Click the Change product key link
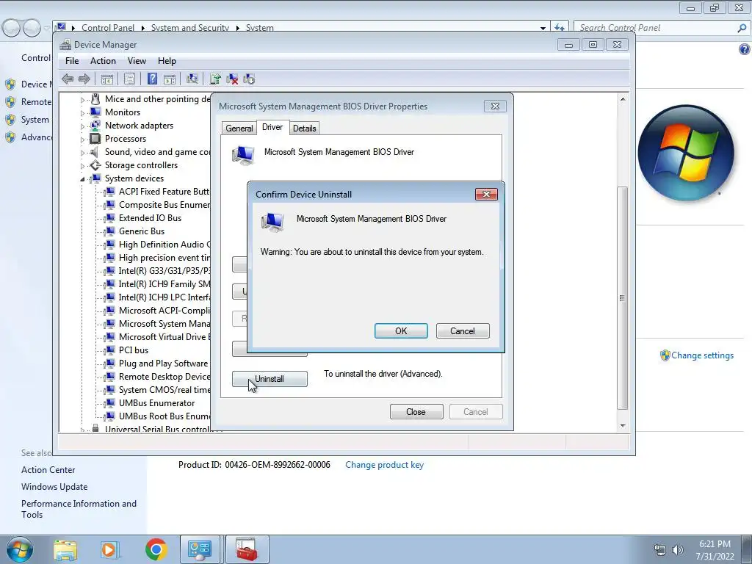This screenshot has height=564, width=752. pos(384,465)
